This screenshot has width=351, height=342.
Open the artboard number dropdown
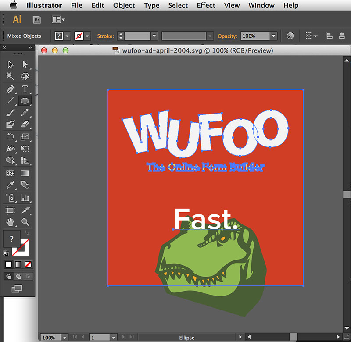114,337
